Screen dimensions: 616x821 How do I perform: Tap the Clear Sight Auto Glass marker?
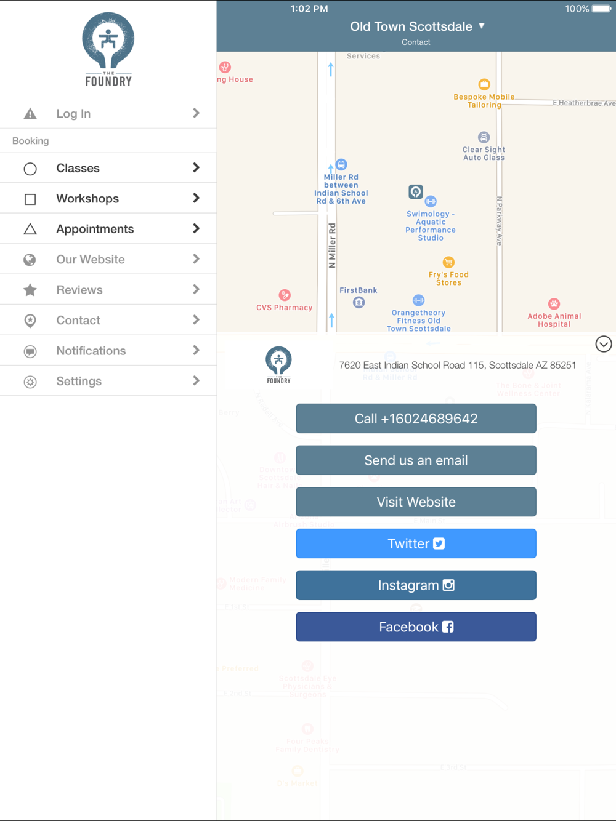(484, 137)
